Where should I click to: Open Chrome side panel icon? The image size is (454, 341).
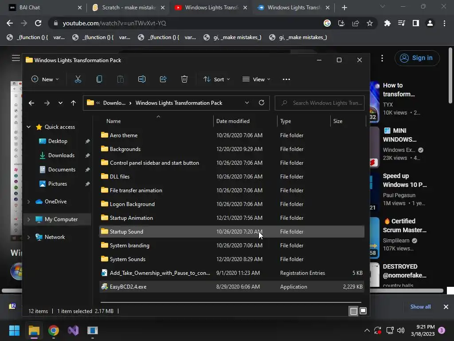[416, 23]
